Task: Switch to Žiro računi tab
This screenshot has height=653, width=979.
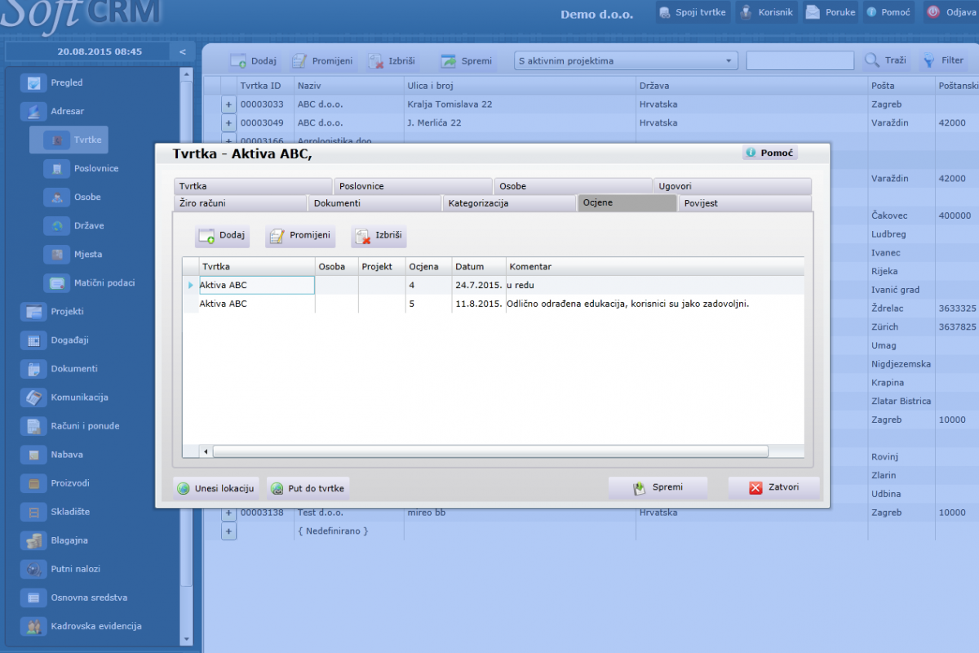Action: tap(241, 203)
